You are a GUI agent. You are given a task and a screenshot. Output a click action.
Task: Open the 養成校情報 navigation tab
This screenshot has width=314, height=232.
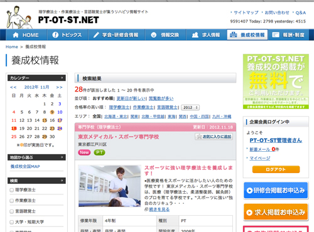coord(247,34)
